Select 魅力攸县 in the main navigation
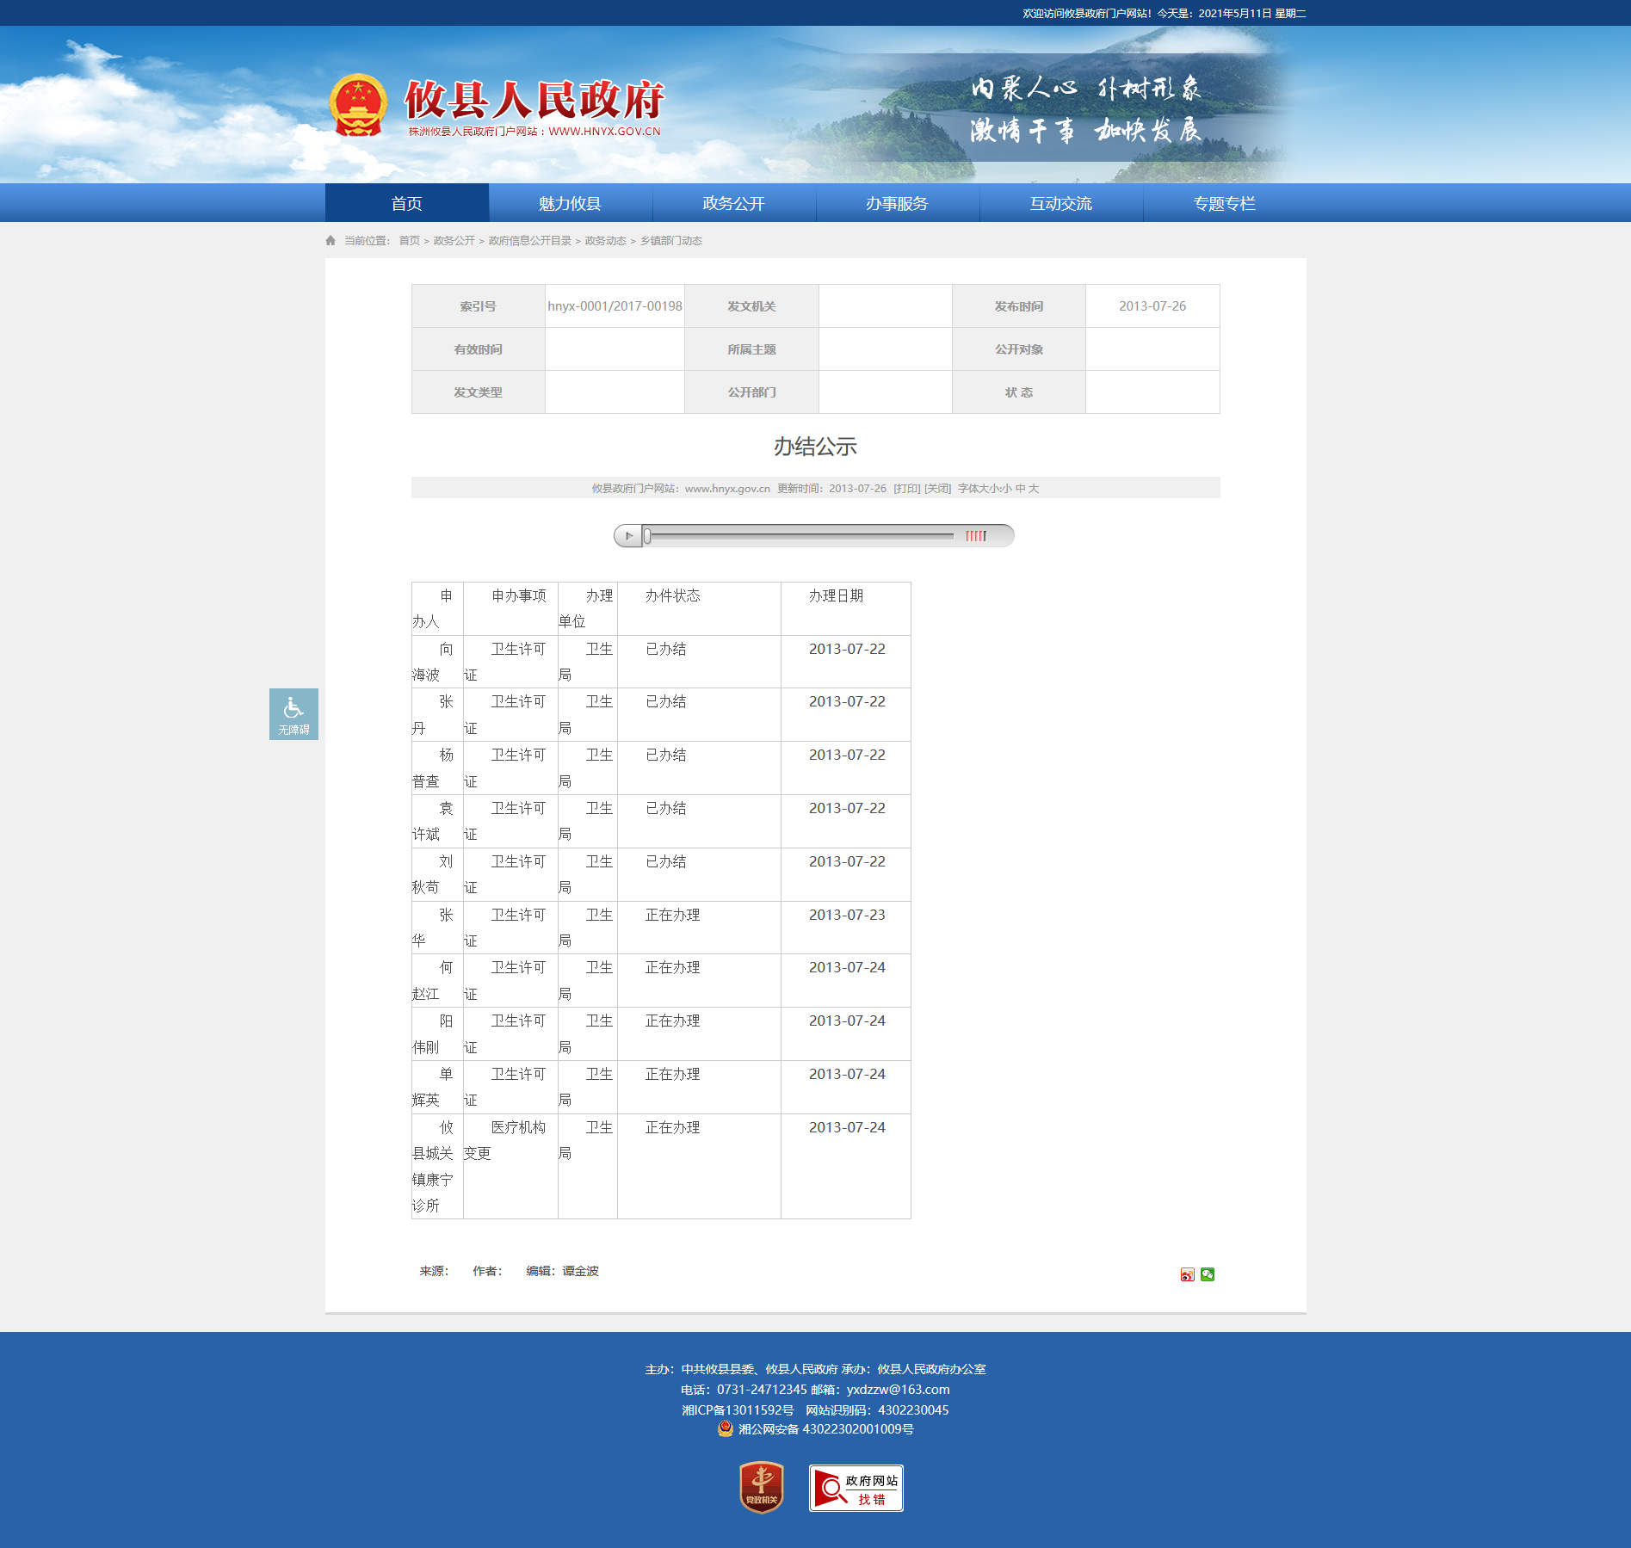Screen dimensions: 1631x1548 [x=570, y=203]
